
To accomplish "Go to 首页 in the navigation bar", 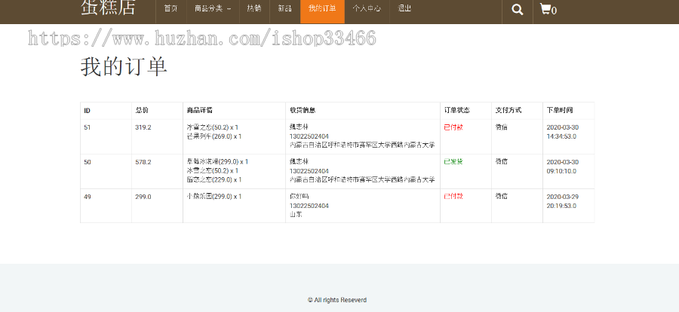I will point(171,8).
